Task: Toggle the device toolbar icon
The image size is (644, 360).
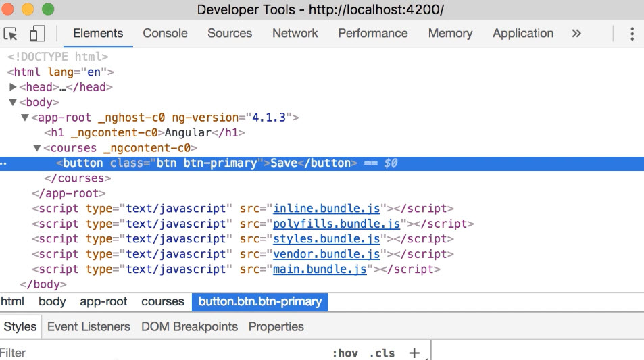Action: (x=37, y=34)
